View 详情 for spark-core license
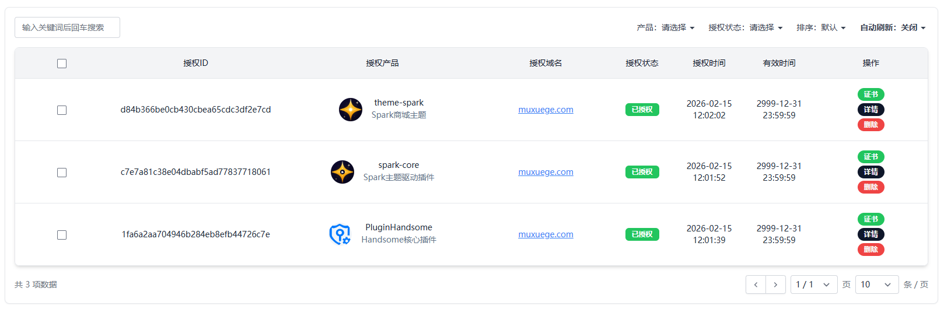Screen dimensions: 944x309 (x=870, y=172)
